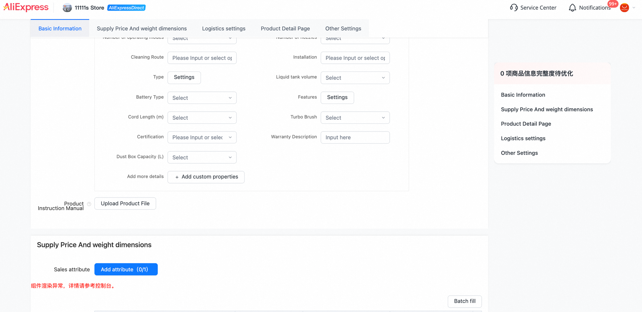
Task: Open the Certification dropdown
Action: tap(202, 137)
